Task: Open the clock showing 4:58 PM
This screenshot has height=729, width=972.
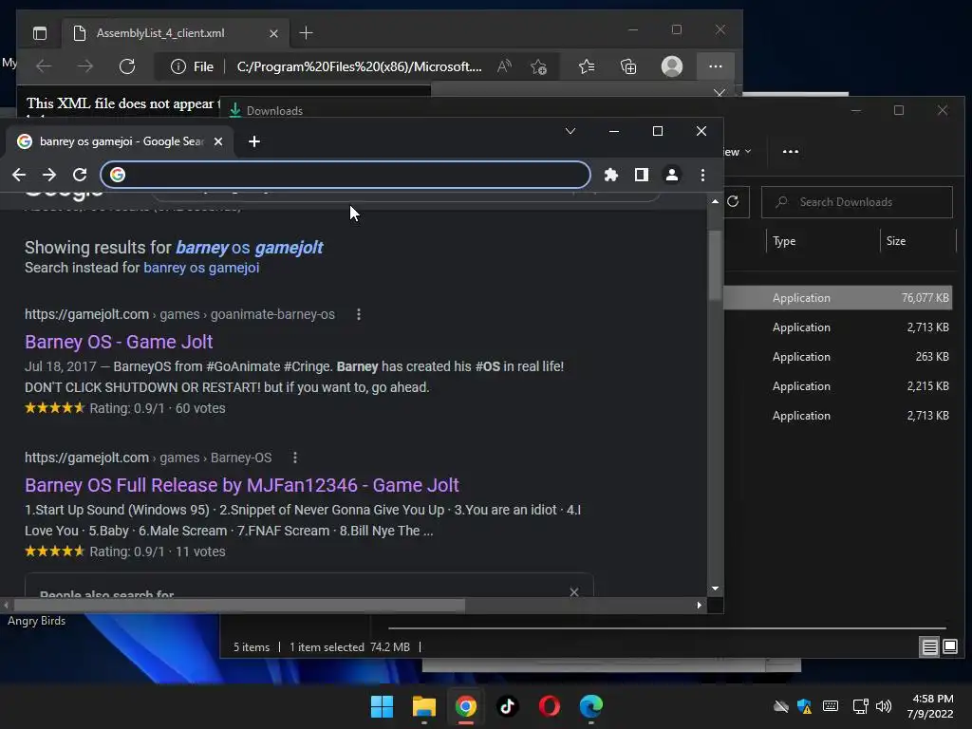Action: pos(930,706)
